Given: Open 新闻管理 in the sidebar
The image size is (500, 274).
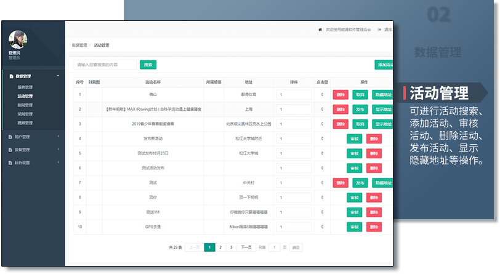Looking at the screenshot, I should pyautogui.click(x=25, y=105).
